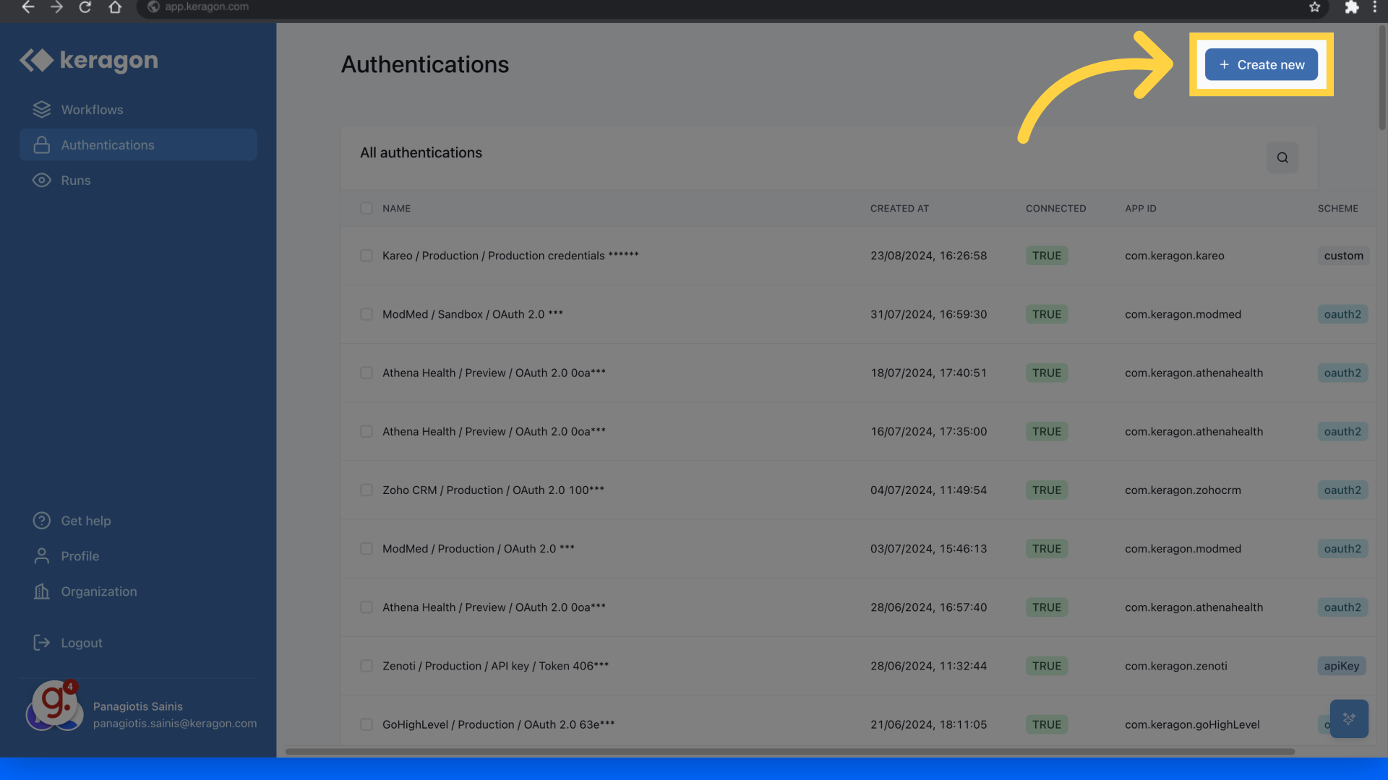The width and height of the screenshot is (1388, 780).
Task: Click the Organization building icon
Action: coord(42,591)
